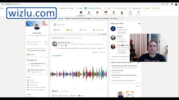The width and height of the screenshot is (179, 100).
Task: Follow Cheryl Randall
Action: click(122, 52)
